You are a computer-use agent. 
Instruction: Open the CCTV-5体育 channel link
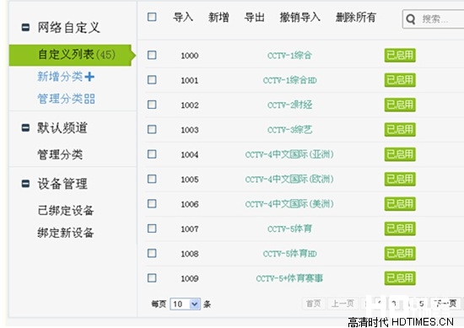coord(289,229)
